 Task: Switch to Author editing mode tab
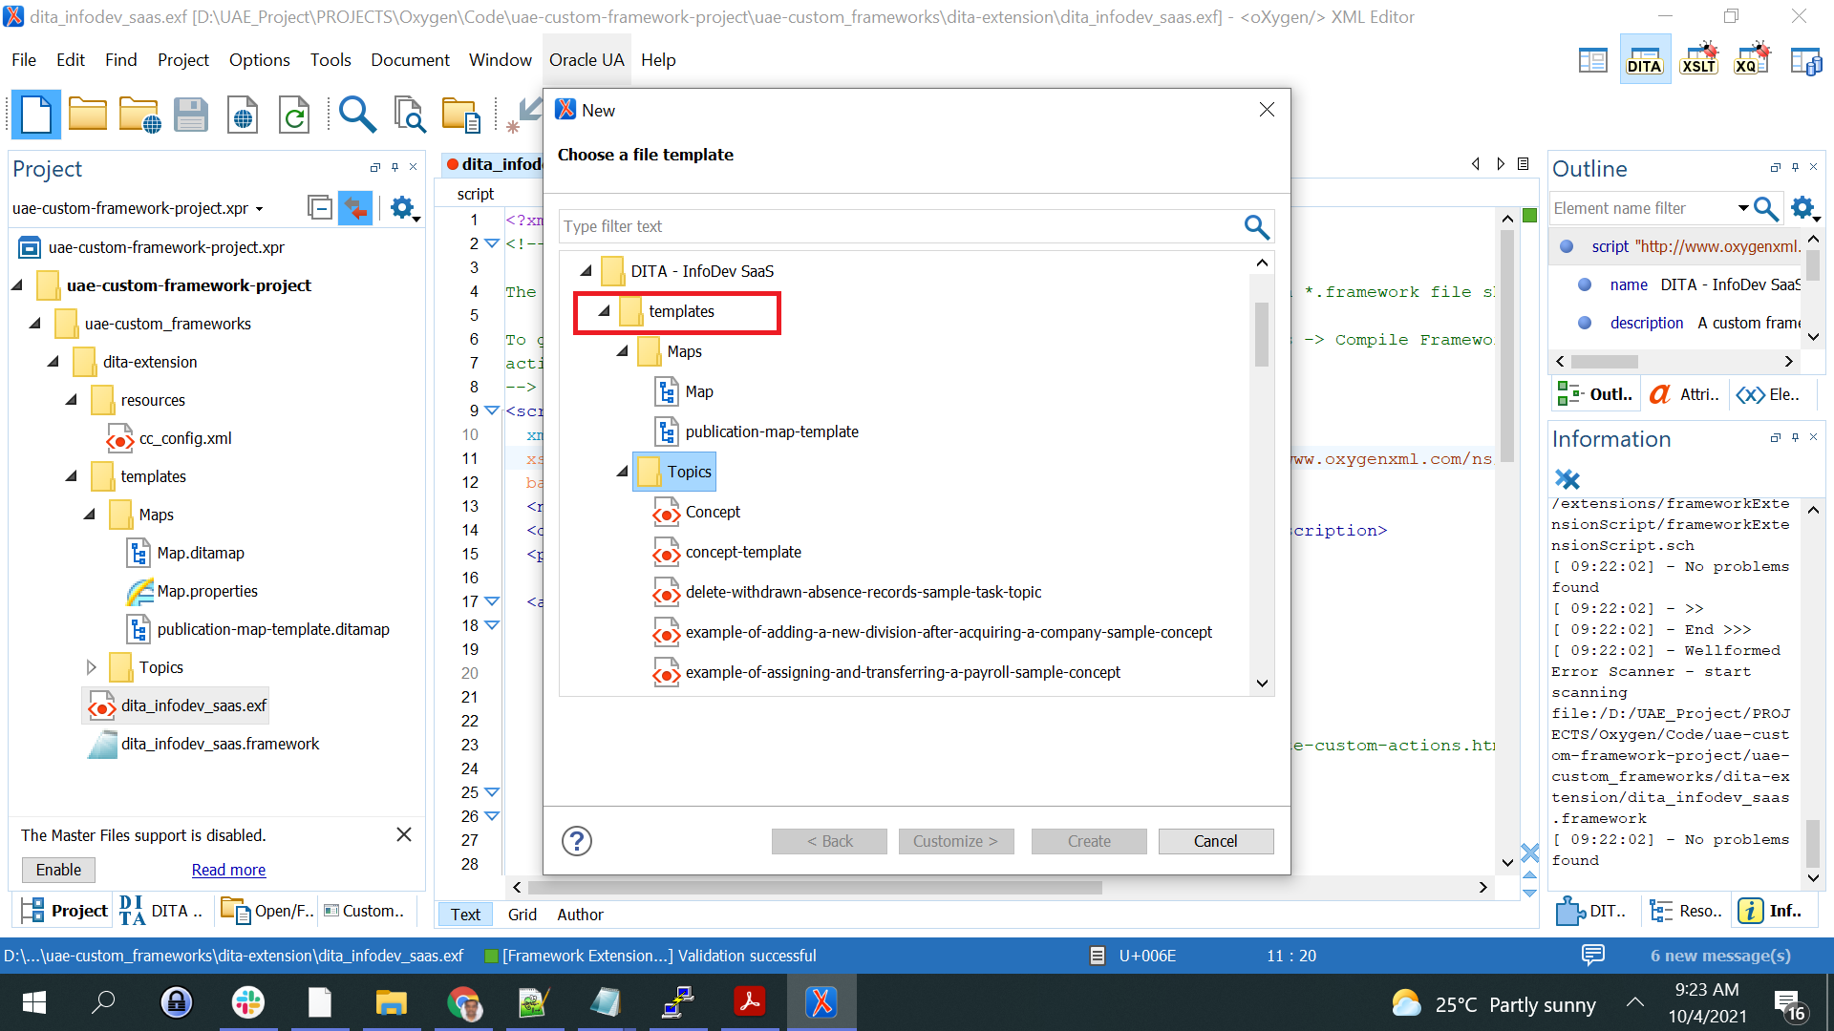coord(580,915)
